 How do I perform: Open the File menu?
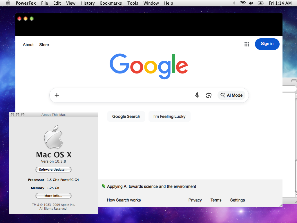pyautogui.click(x=44, y=3)
